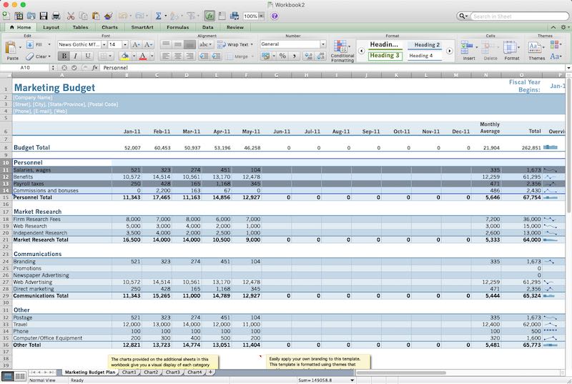Open the templates gallery icon
This screenshot has height=384, width=572.
[x=19, y=16]
